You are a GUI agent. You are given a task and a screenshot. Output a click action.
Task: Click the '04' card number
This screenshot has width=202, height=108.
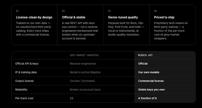click(156, 11)
